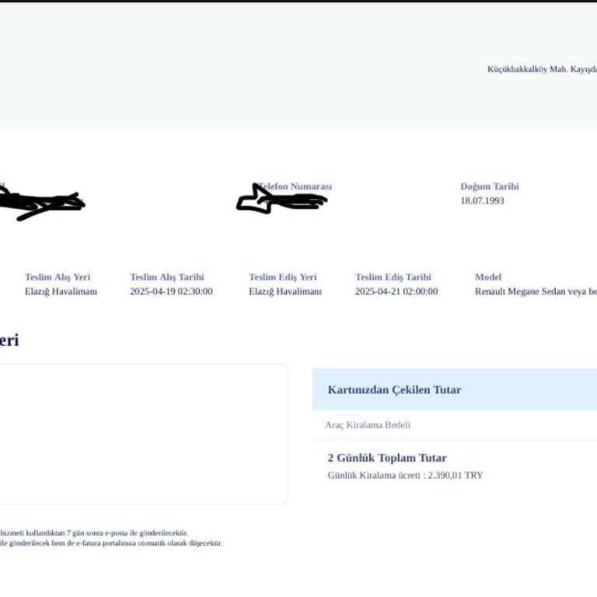
Task: Click the e-fatura portalınıza notice line
Action: [x=111, y=543]
